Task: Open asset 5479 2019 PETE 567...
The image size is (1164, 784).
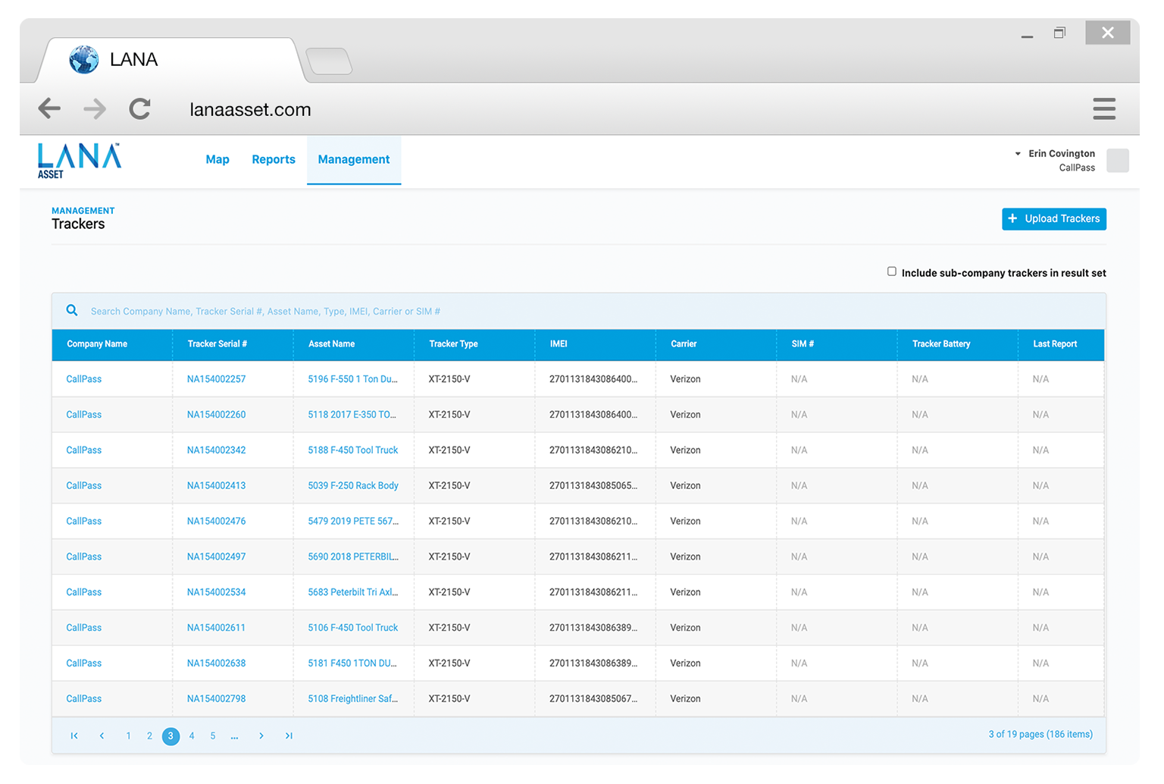Action: [353, 522]
